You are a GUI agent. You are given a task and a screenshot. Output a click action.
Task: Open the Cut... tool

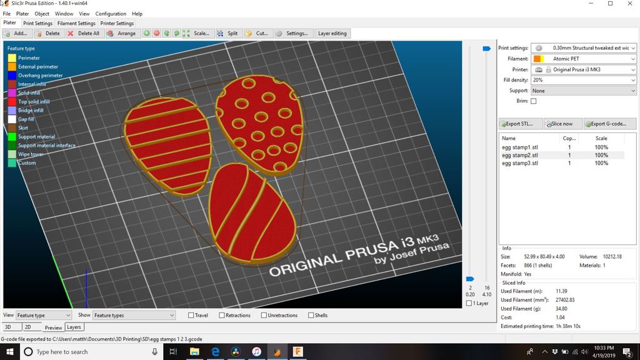tap(257, 34)
